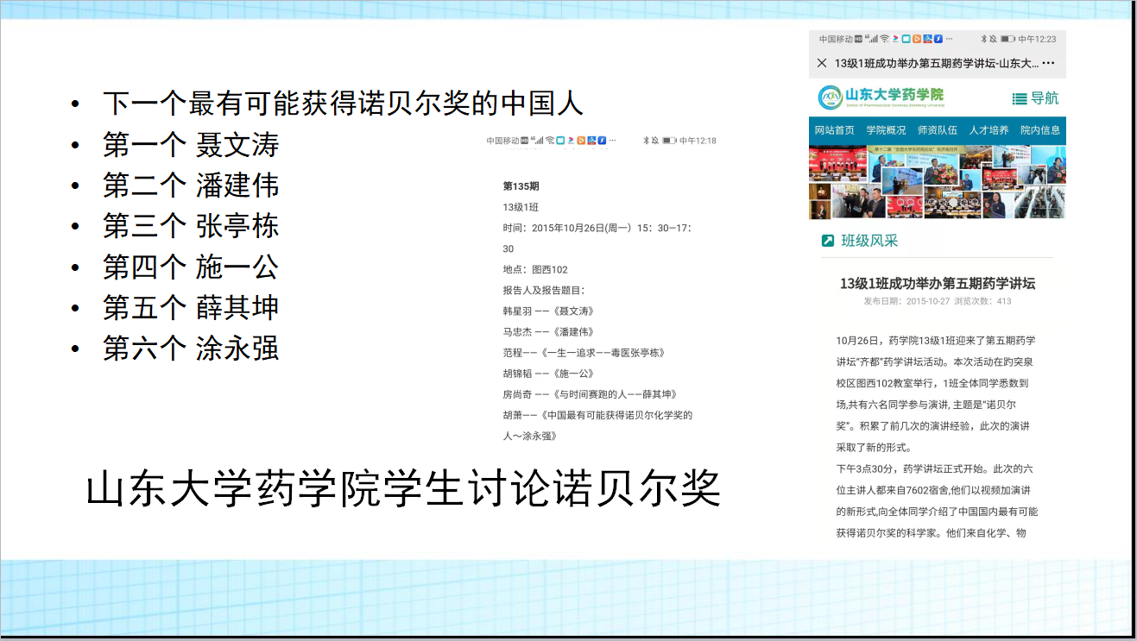
Task: Select the 师资队伍 navigation tab
Action: [937, 130]
